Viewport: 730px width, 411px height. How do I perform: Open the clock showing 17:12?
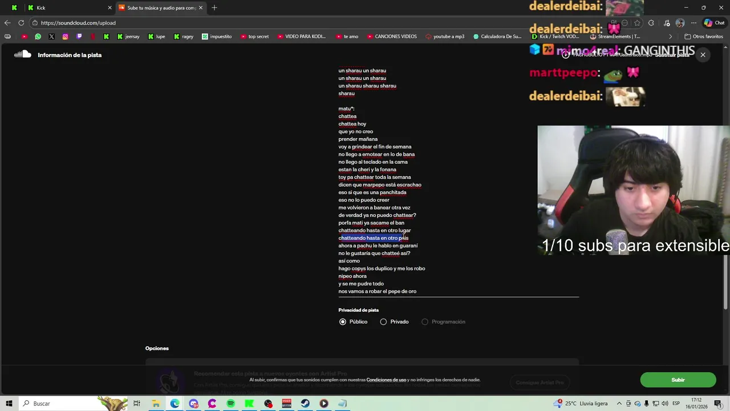696,404
